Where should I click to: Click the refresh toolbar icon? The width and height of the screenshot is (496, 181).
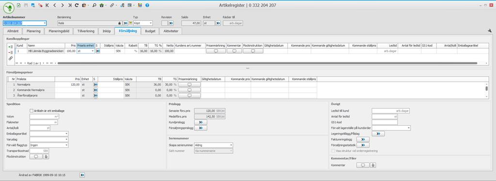coord(77,5)
